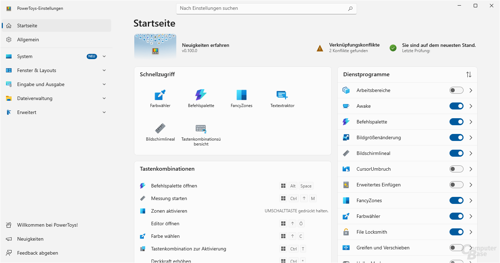Open Arbeitsbereiche settings via its chevron
The height and width of the screenshot is (263, 500).
tap(471, 90)
